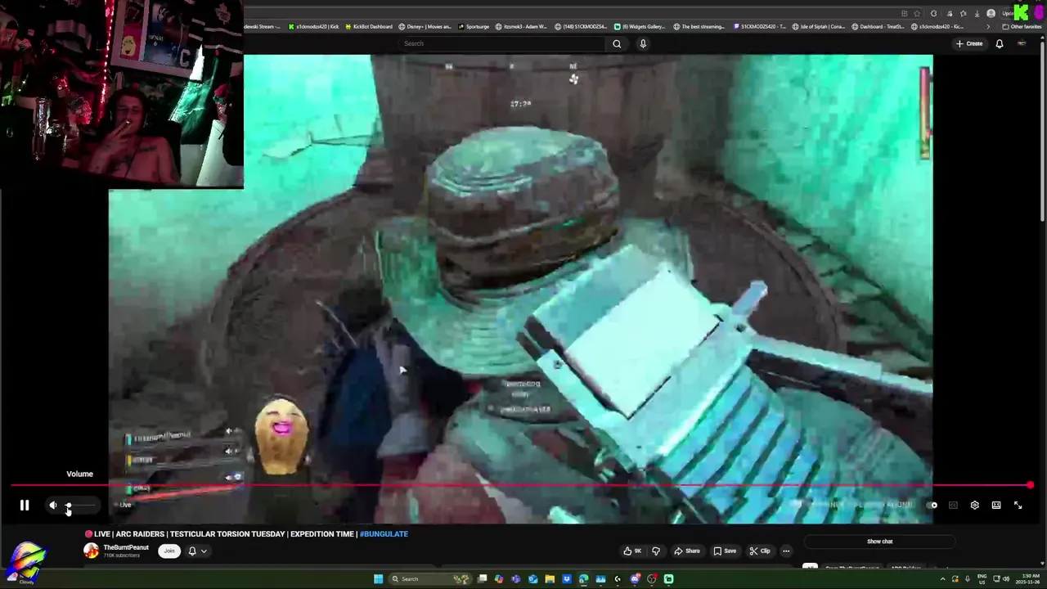Switch to theater mode
The width and height of the screenshot is (1047, 589).
click(996, 506)
